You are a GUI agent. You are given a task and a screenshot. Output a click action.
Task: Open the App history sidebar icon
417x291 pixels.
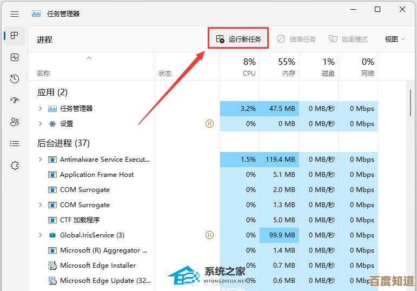15,79
